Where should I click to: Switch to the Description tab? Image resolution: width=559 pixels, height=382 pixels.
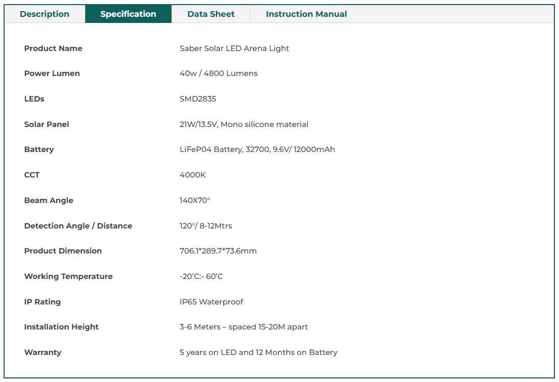(x=44, y=14)
